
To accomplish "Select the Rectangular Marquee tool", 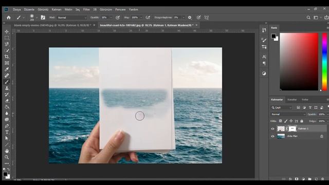I will (7, 38).
